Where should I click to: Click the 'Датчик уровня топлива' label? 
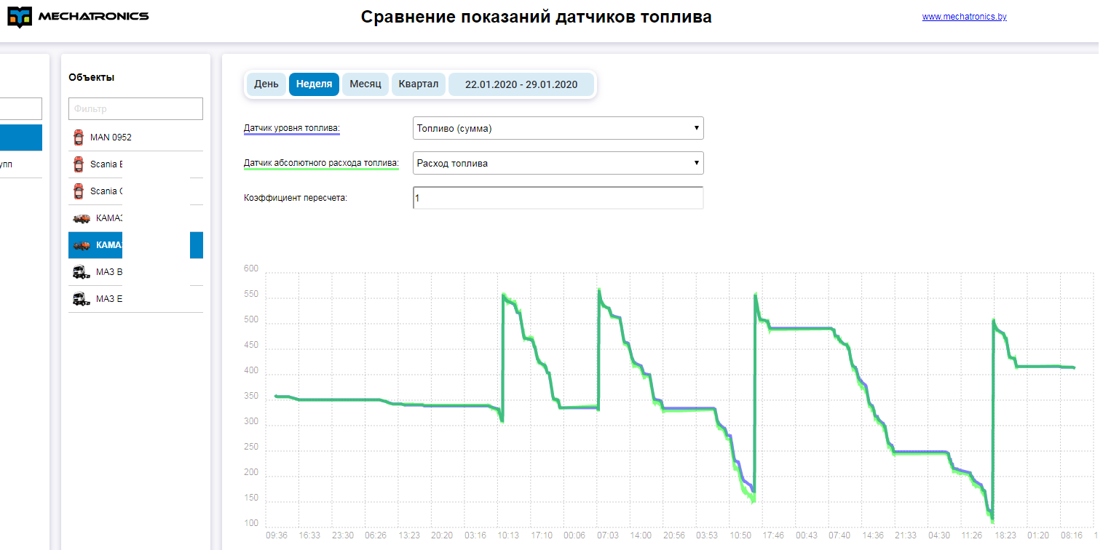[x=291, y=129]
